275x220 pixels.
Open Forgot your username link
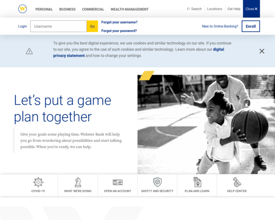click(x=119, y=22)
